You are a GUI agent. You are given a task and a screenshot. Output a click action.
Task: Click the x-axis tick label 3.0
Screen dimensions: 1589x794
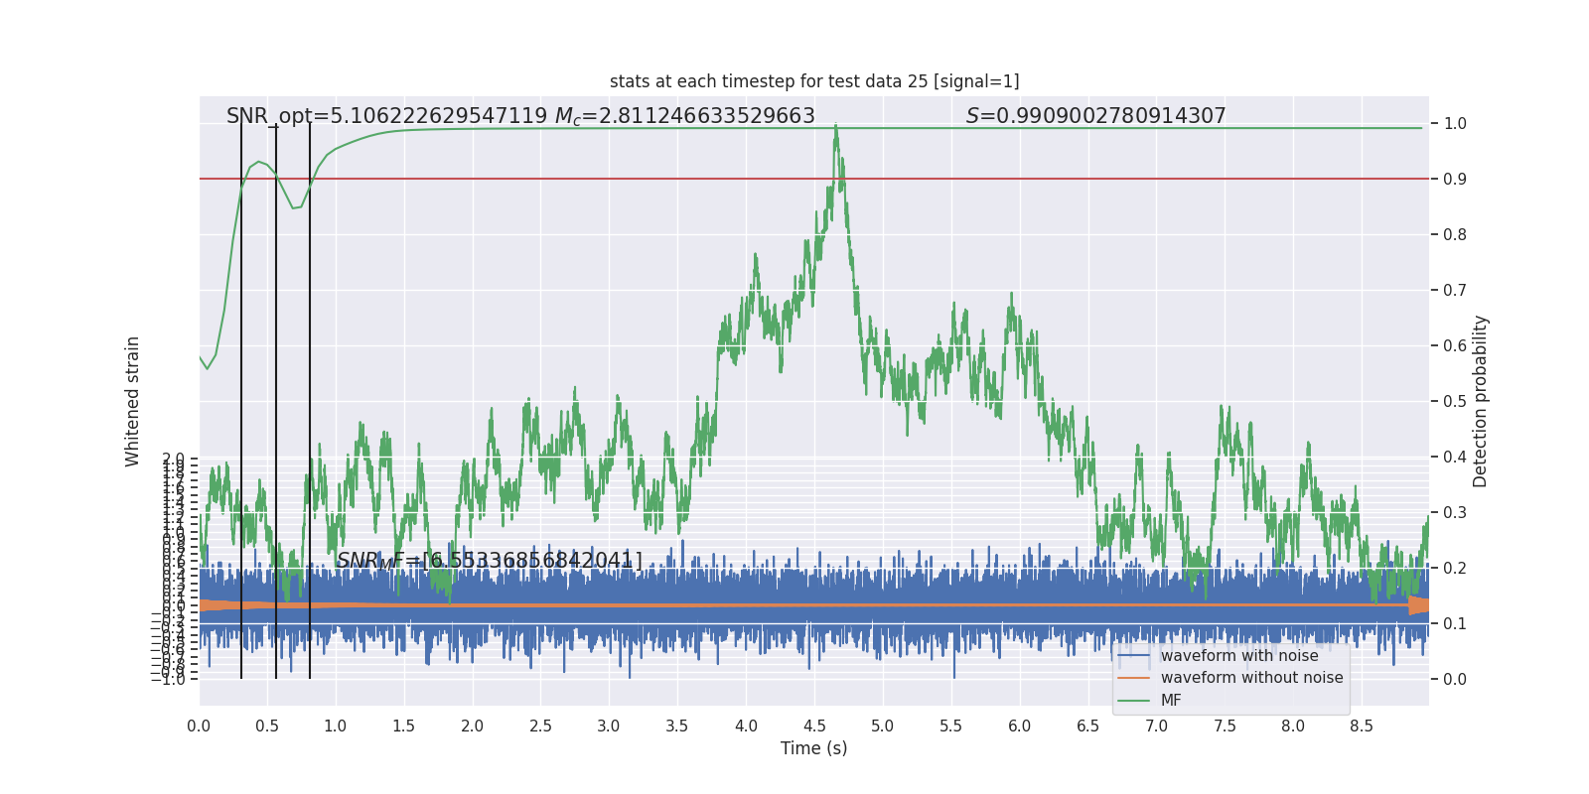point(609,726)
